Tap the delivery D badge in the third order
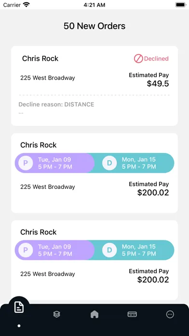 point(109,250)
